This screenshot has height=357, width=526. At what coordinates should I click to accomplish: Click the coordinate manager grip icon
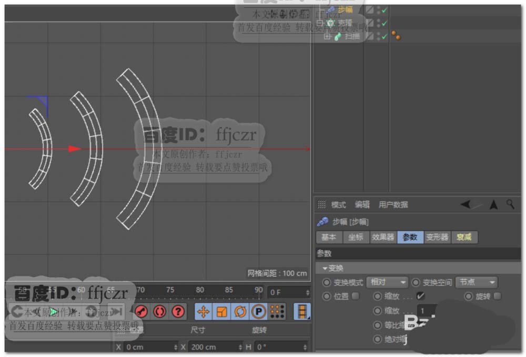(x=121, y=331)
